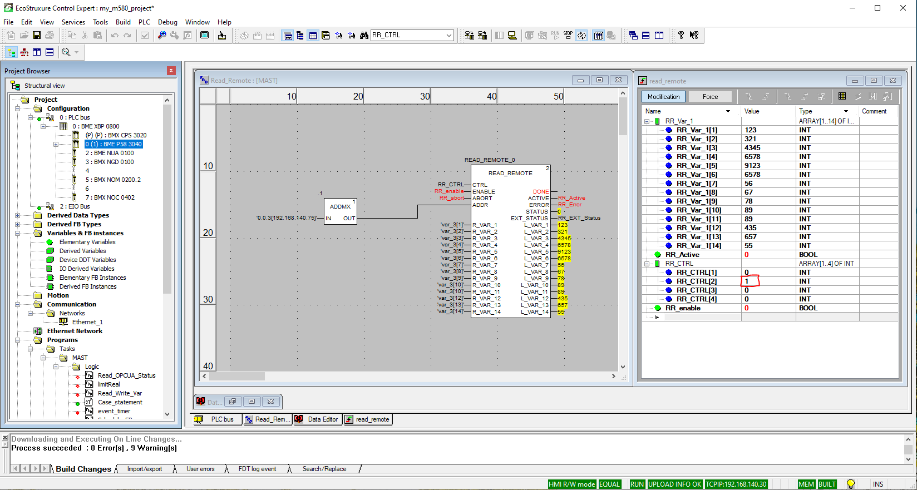Open the Services menu
Screen dimensions: 917x490
point(73,22)
